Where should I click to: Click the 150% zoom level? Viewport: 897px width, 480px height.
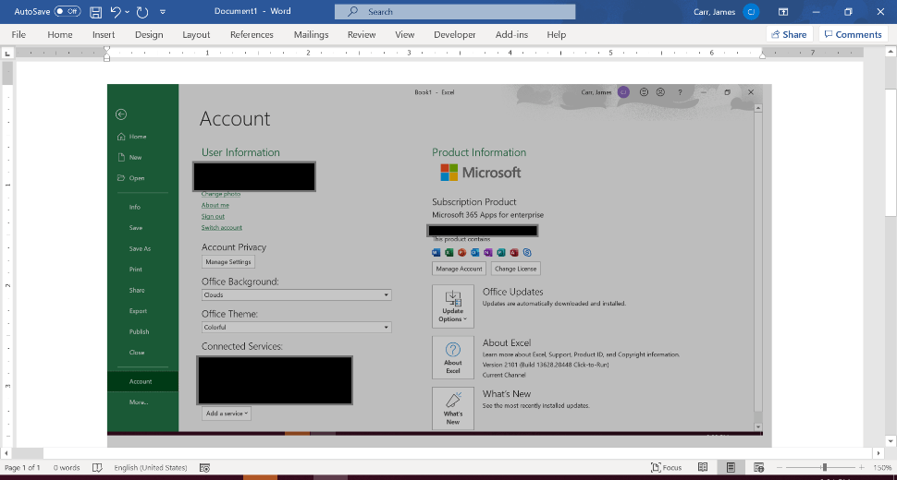882,467
